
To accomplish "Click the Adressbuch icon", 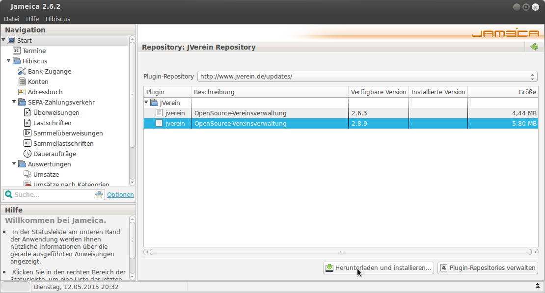I will coord(22,92).
